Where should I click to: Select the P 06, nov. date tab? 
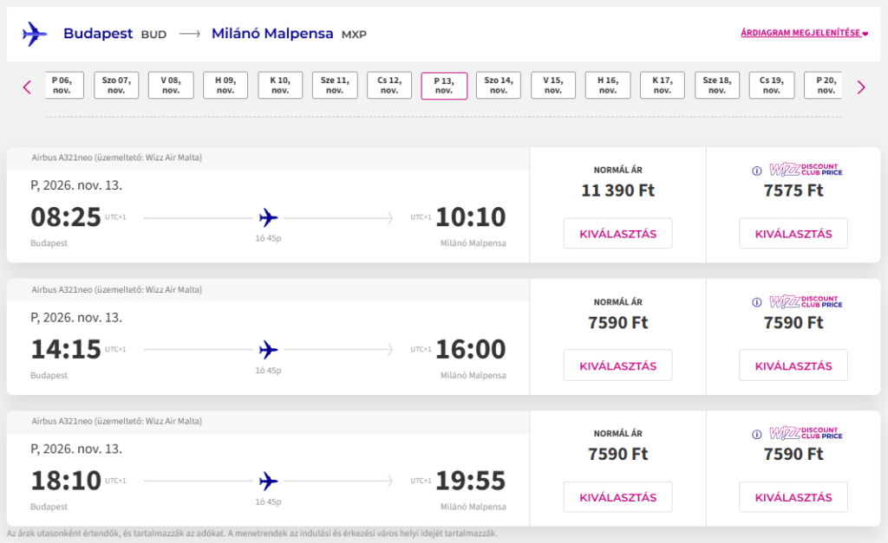(x=64, y=86)
